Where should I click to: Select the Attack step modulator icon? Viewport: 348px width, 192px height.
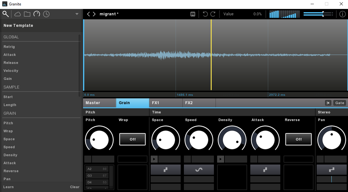coord(265,170)
